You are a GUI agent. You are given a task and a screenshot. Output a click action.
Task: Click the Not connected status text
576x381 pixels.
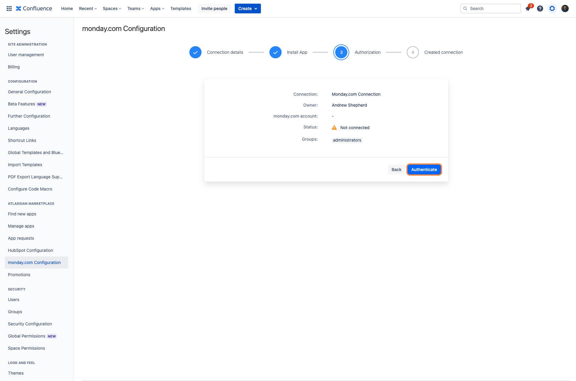pyautogui.click(x=355, y=128)
